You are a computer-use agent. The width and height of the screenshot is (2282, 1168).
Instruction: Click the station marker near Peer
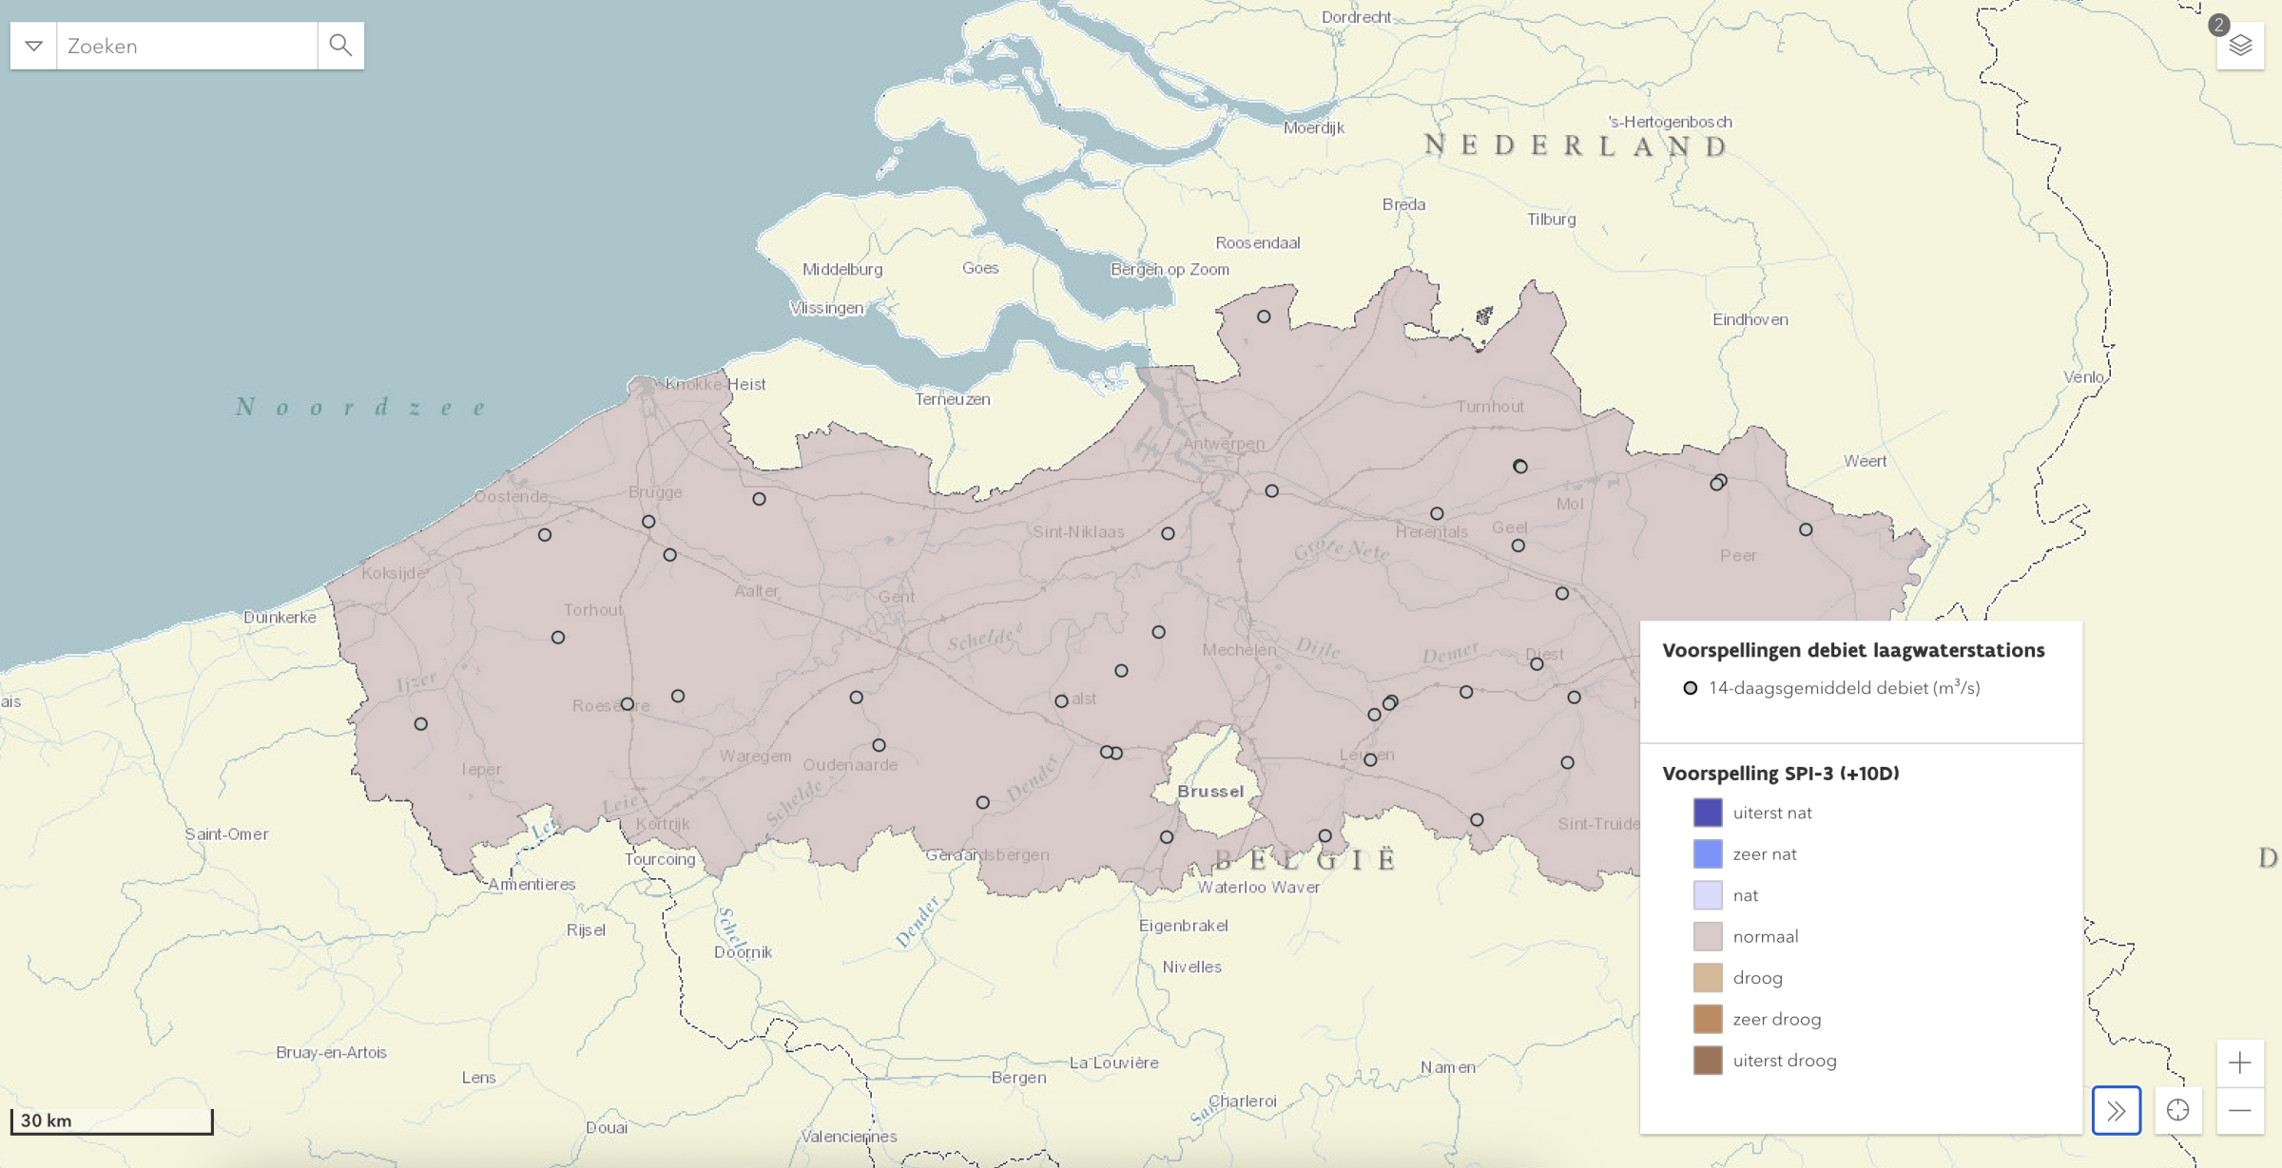pos(1806,529)
